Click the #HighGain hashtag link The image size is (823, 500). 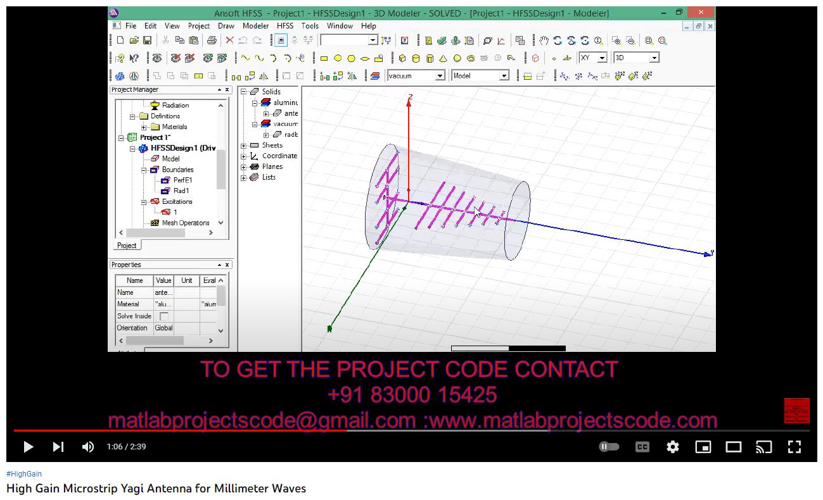click(x=24, y=474)
